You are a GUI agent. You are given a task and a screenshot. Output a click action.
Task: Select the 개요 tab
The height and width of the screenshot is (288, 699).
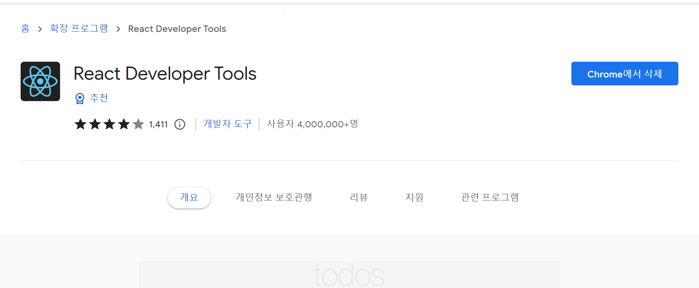189,197
